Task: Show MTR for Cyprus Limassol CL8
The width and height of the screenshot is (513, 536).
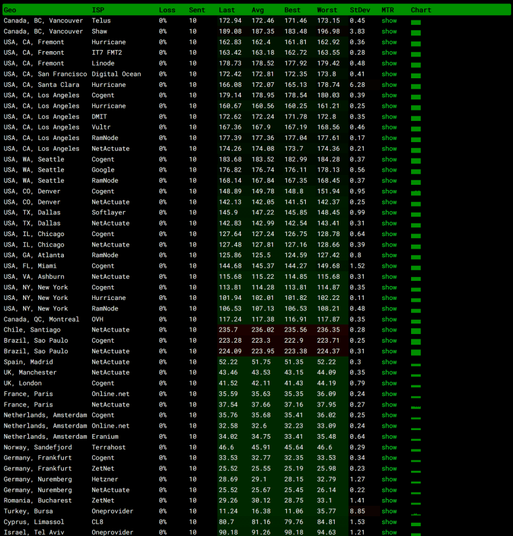Action: tap(389, 522)
